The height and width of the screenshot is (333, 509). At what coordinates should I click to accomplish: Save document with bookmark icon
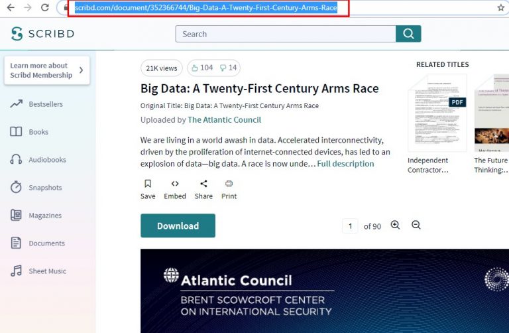(x=148, y=184)
